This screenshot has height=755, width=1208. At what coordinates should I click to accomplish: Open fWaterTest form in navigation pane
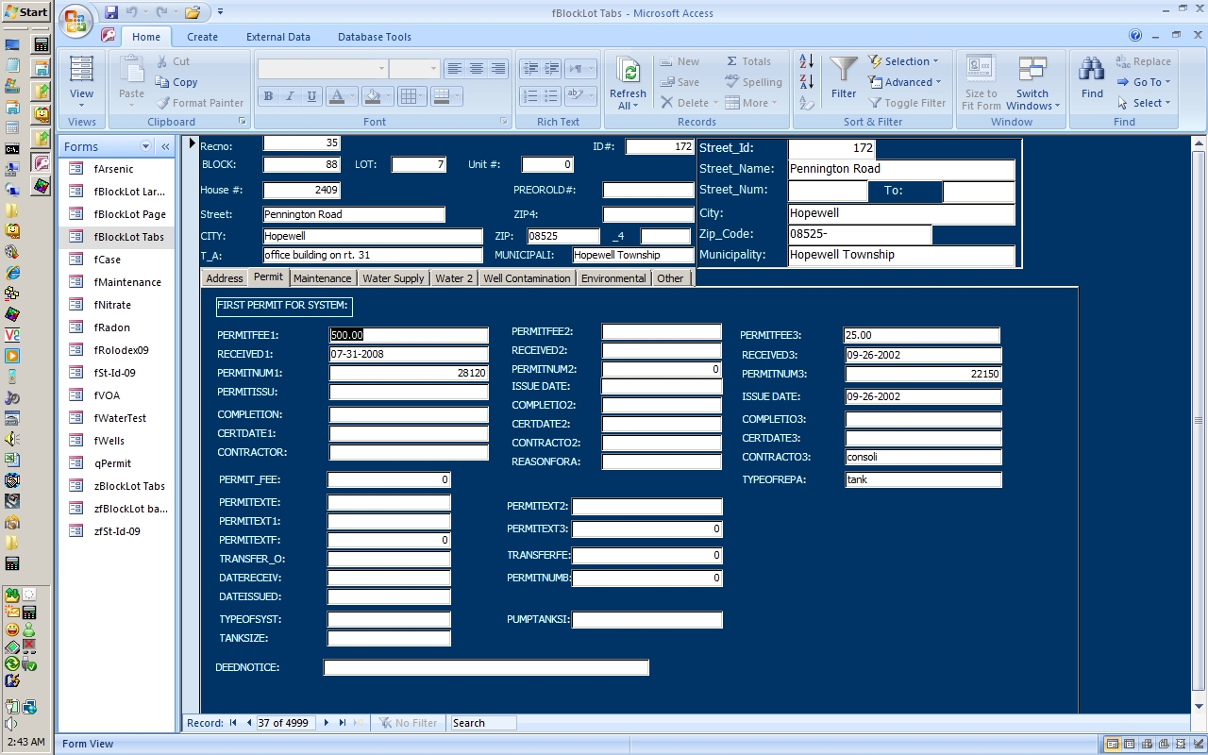click(120, 418)
